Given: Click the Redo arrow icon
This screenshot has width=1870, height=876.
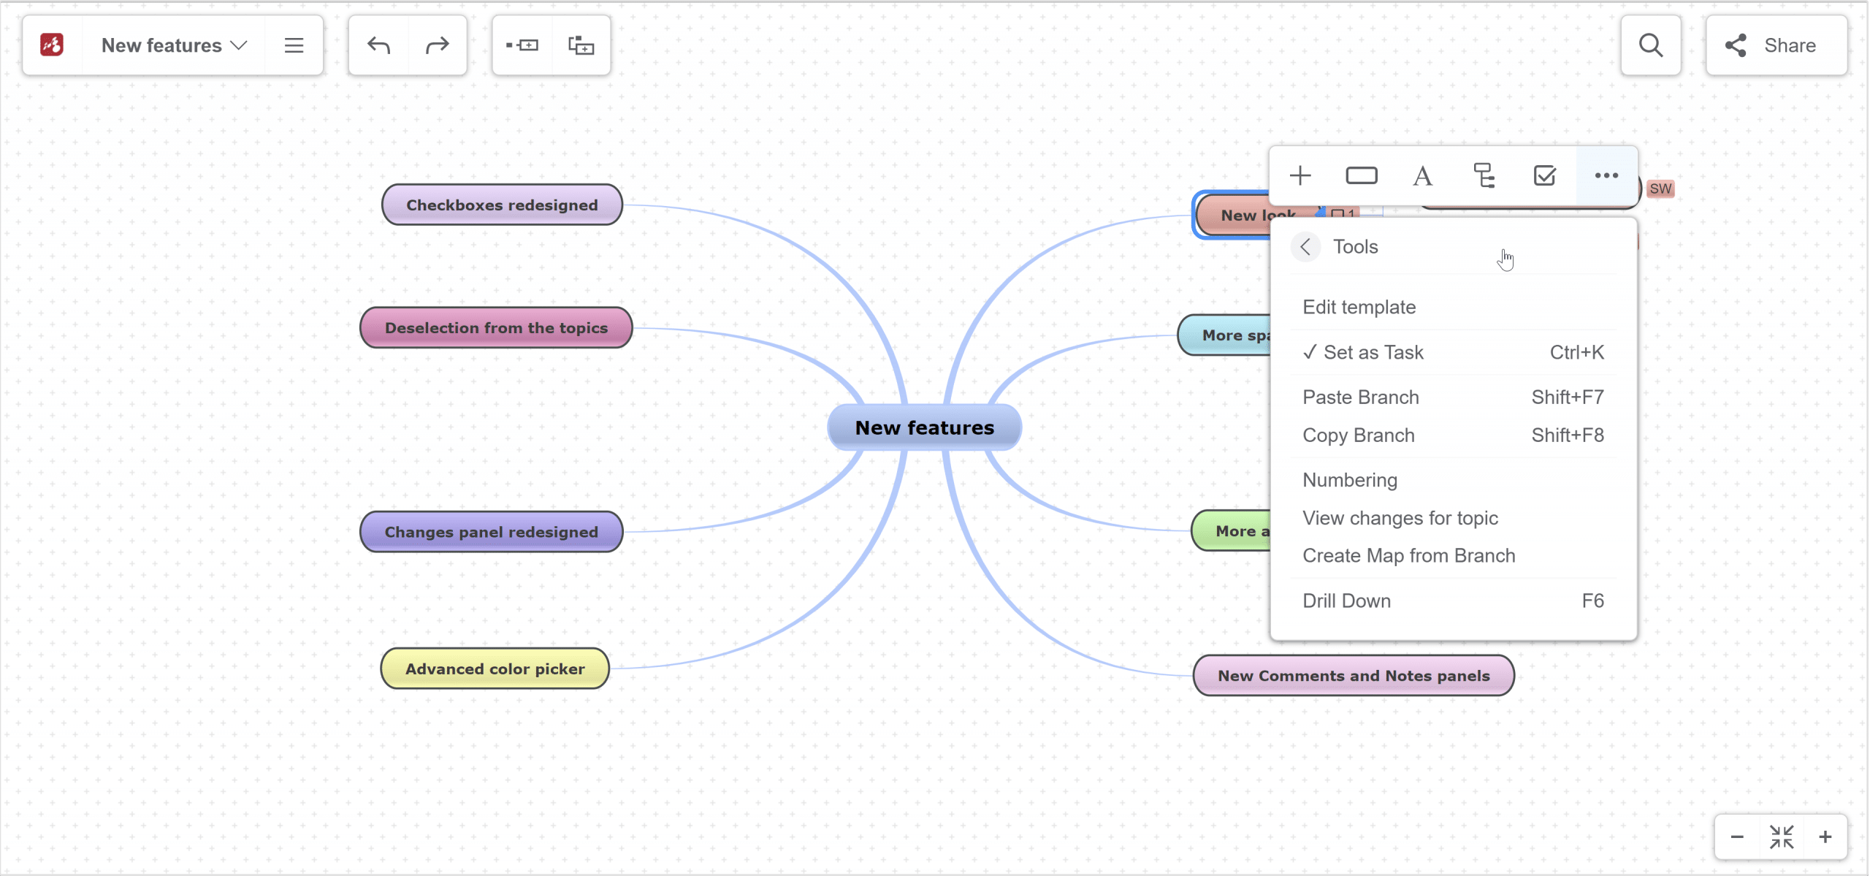Looking at the screenshot, I should coord(438,44).
